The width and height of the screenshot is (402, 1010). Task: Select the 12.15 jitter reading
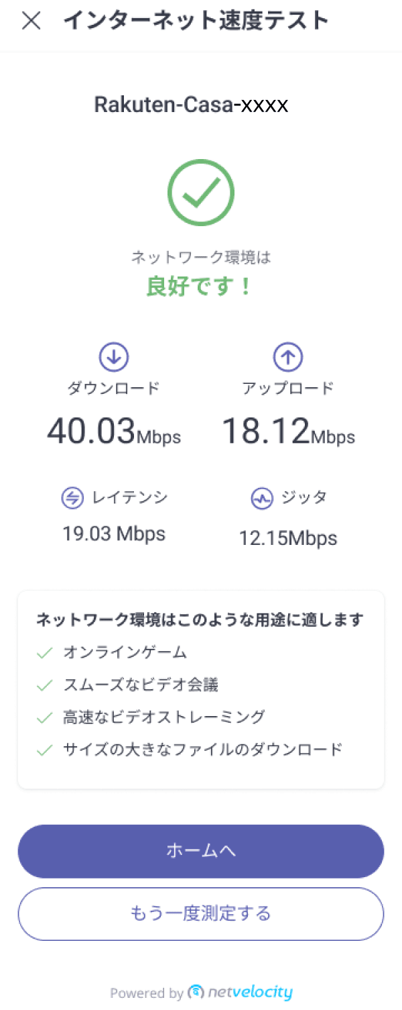click(288, 538)
